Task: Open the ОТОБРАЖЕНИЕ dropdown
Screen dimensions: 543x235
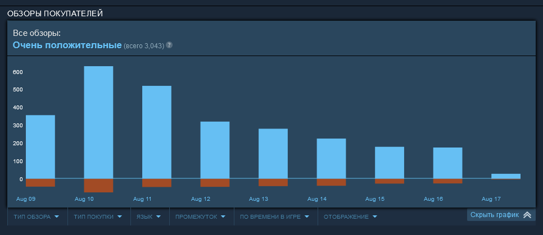Action: click(x=350, y=216)
